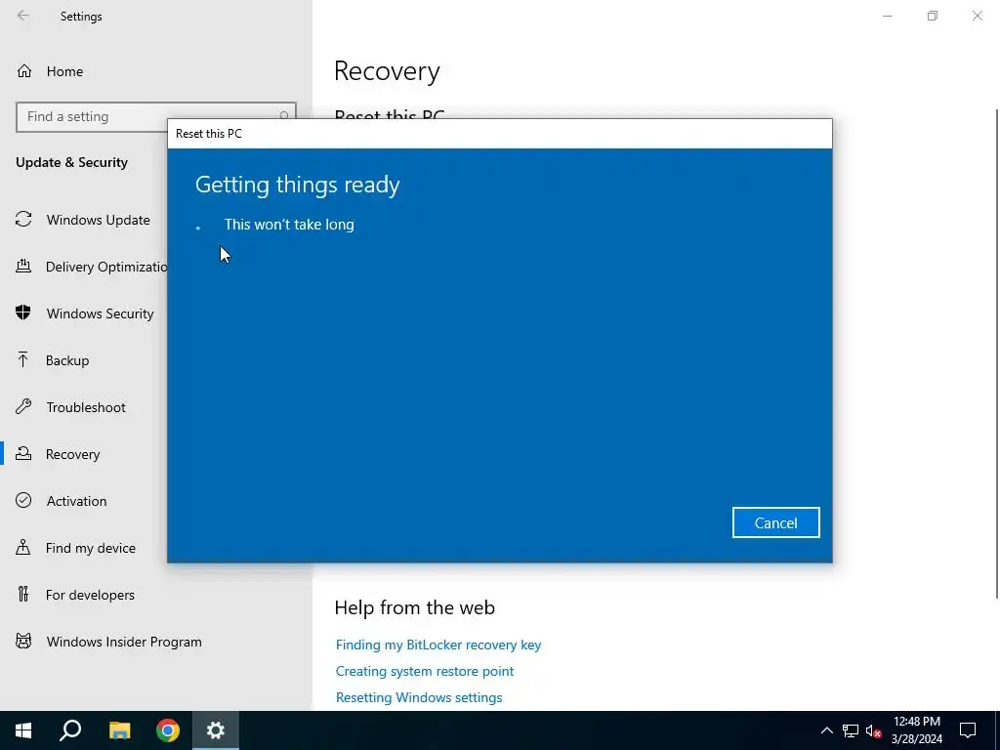Click Update & Security section header
This screenshot has width=1000, height=750.
tap(71, 163)
